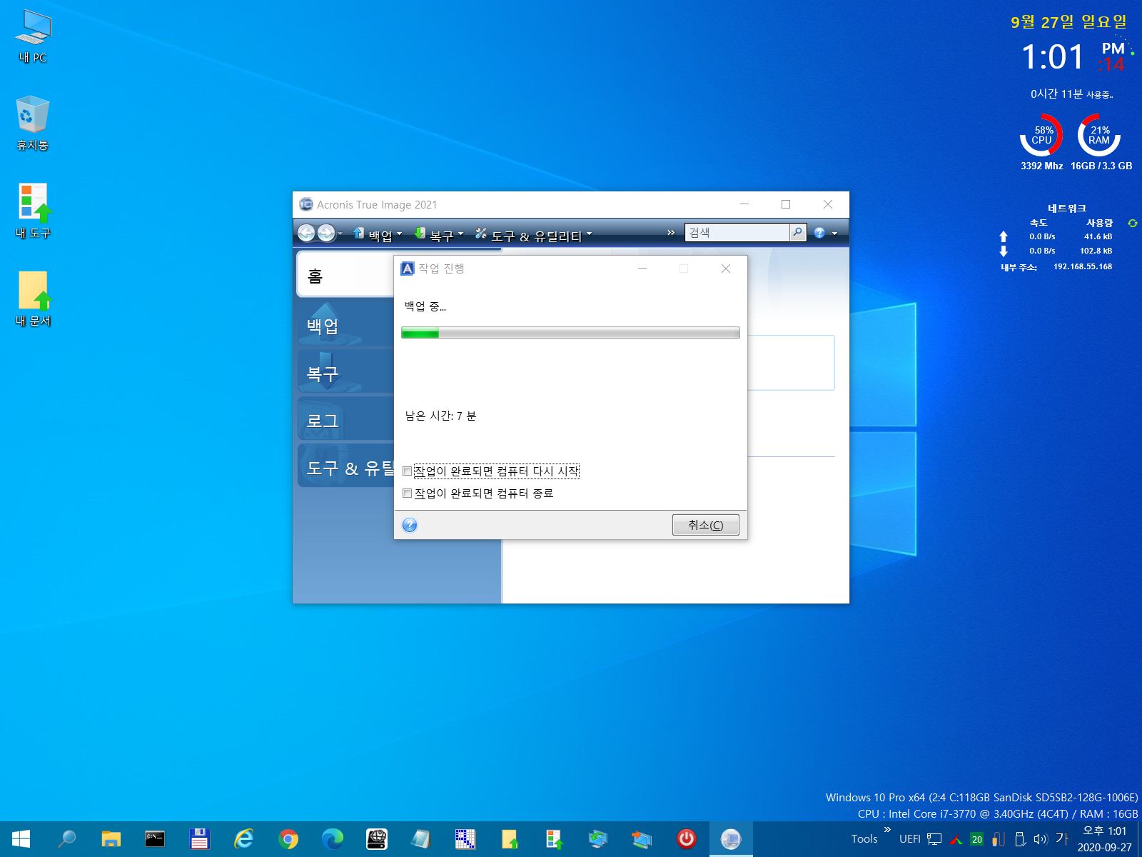
Task: Click the monitor with orange arrow taskbar icon
Action: tap(642, 839)
